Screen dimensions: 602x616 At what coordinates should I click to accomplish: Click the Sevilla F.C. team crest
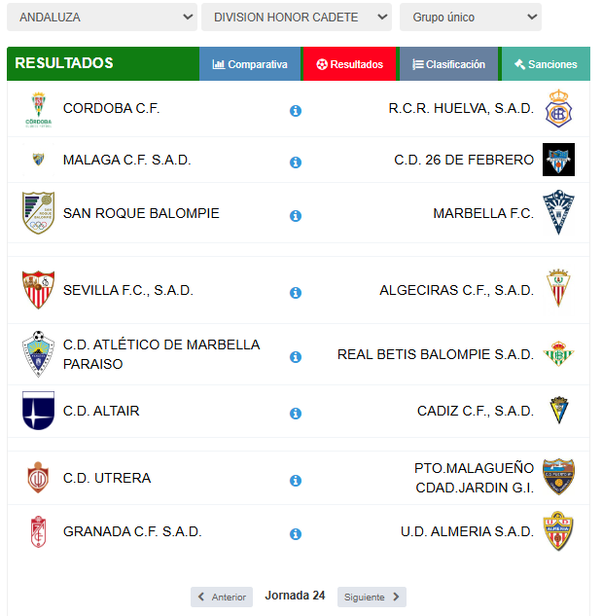pos(38,290)
